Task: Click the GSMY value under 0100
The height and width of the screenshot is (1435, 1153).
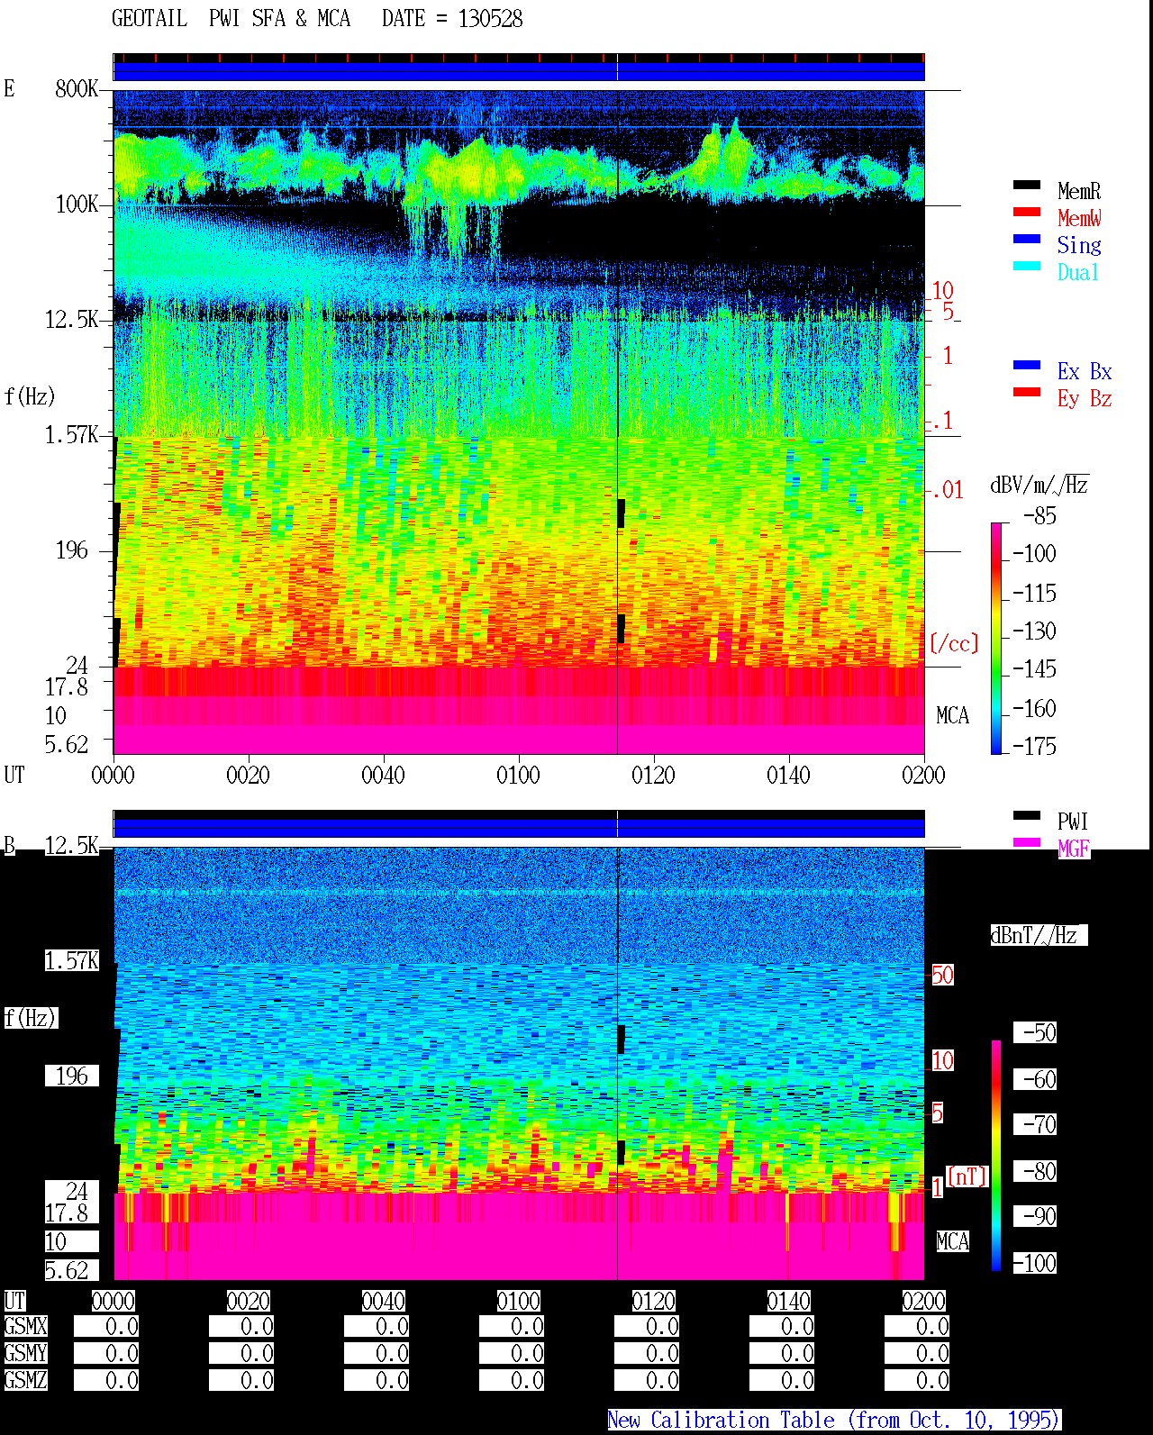Action: 512,1353
